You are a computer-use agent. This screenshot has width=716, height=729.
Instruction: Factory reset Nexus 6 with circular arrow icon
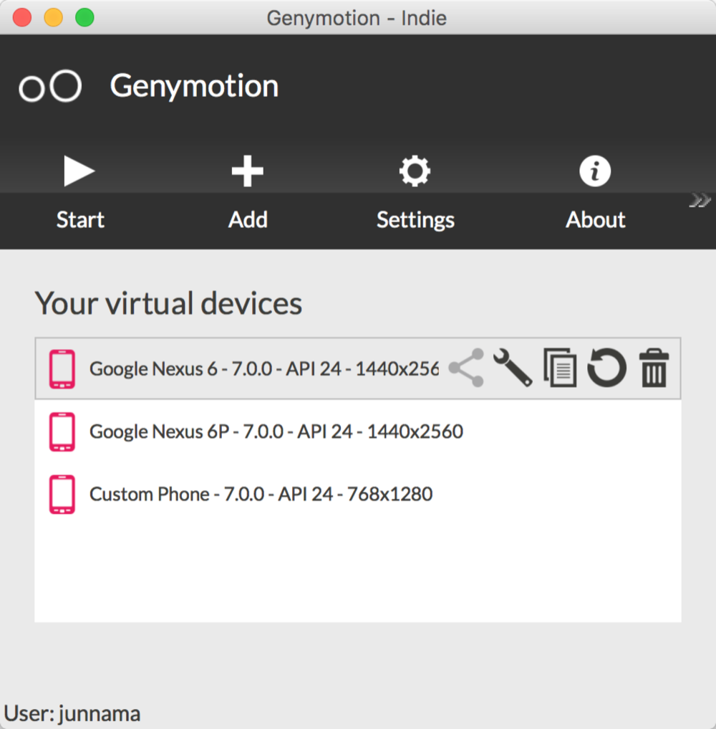(607, 368)
